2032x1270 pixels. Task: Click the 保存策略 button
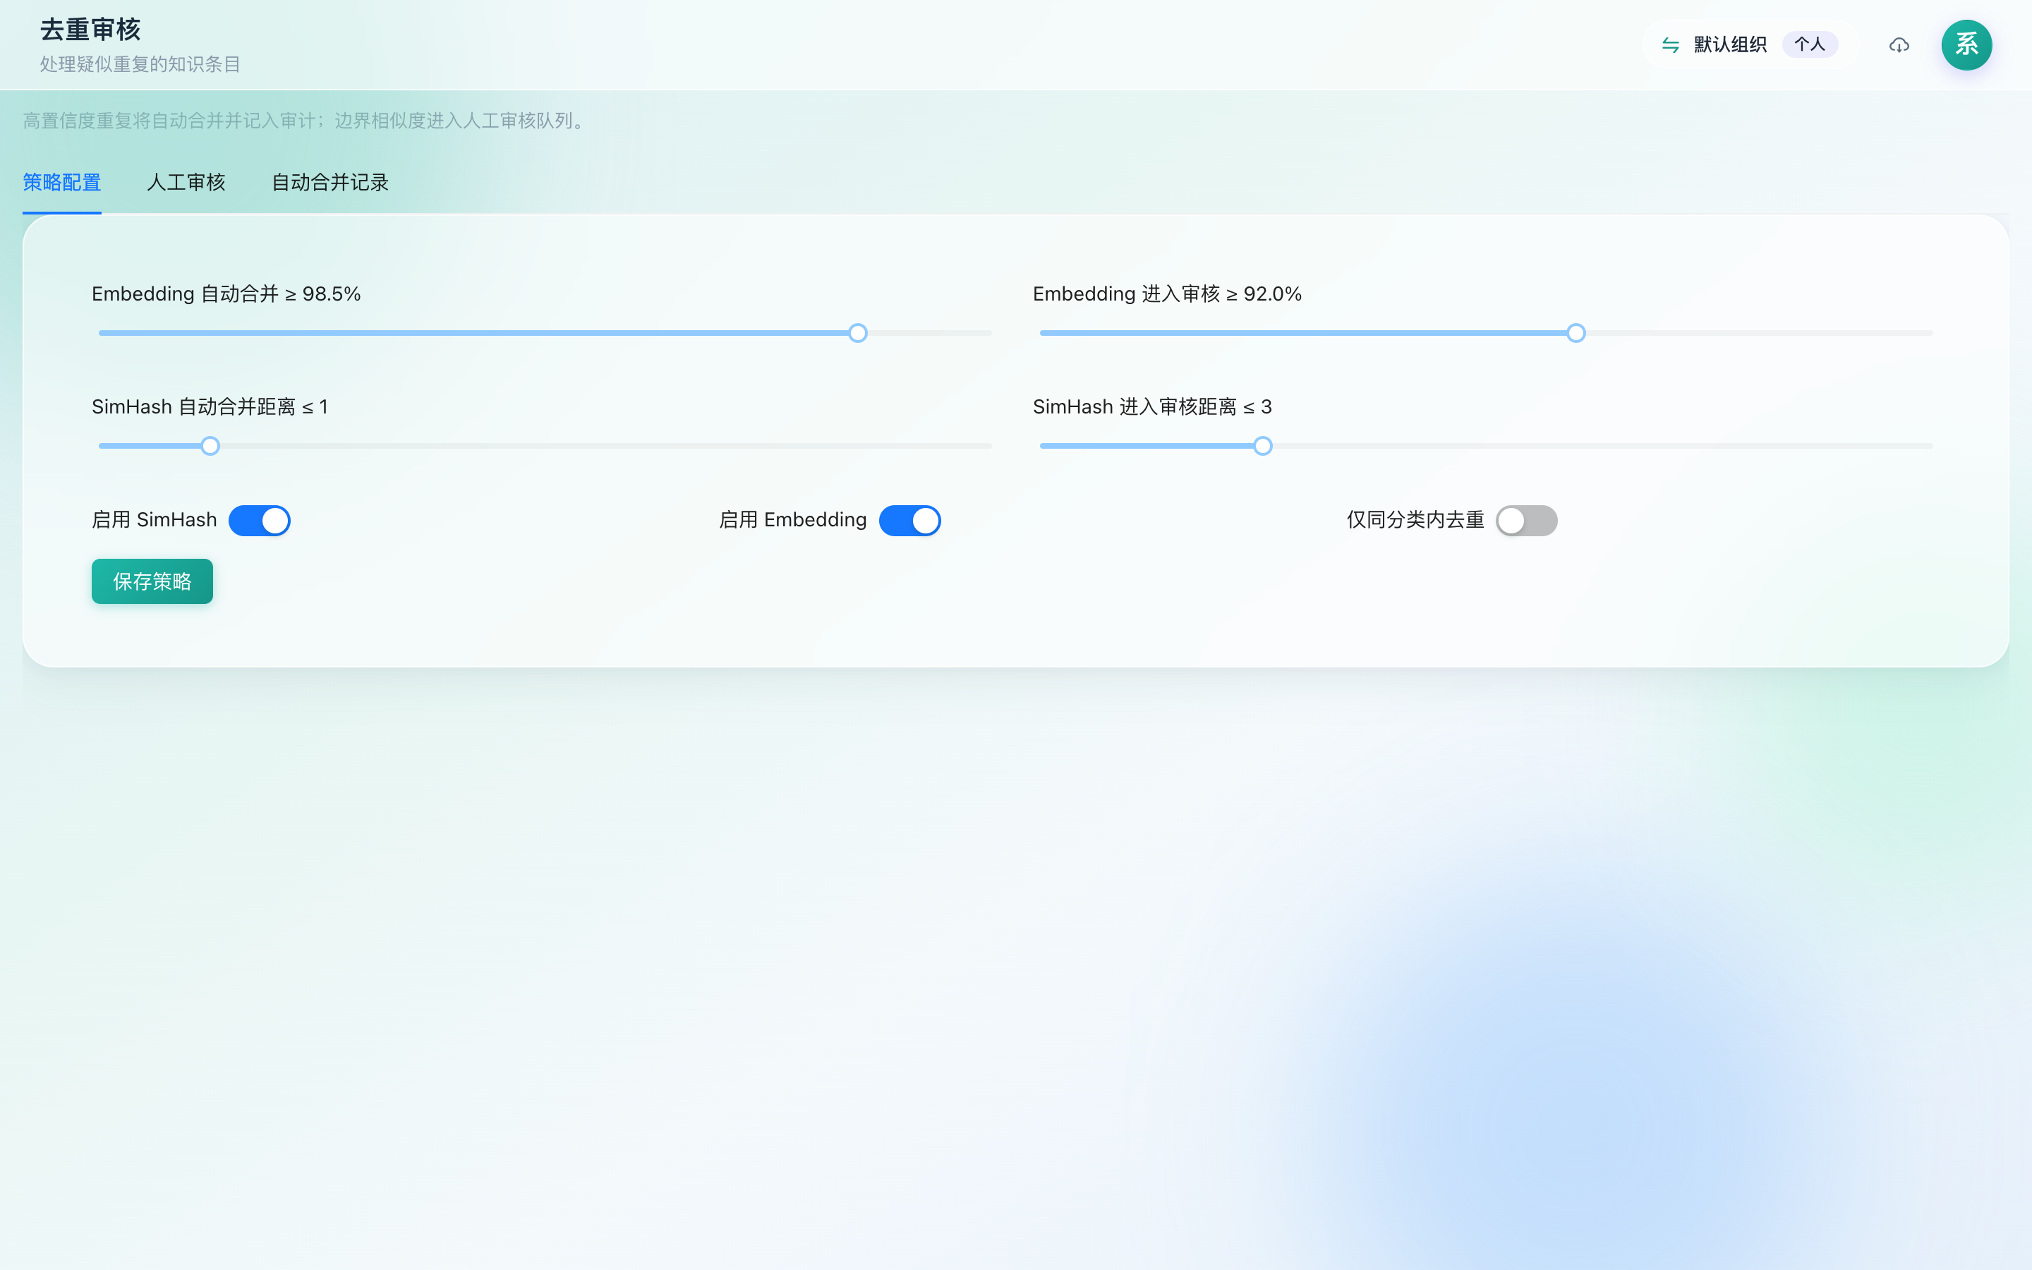click(152, 581)
